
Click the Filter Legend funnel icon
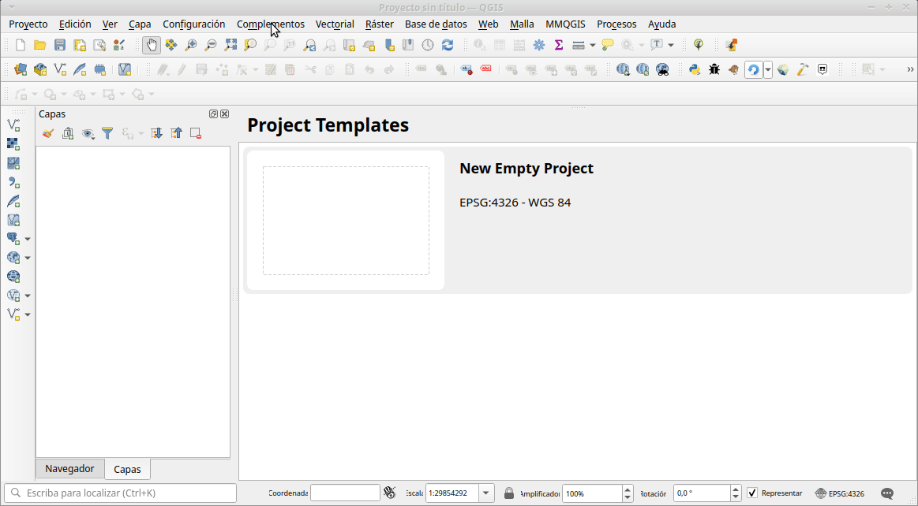click(x=107, y=133)
